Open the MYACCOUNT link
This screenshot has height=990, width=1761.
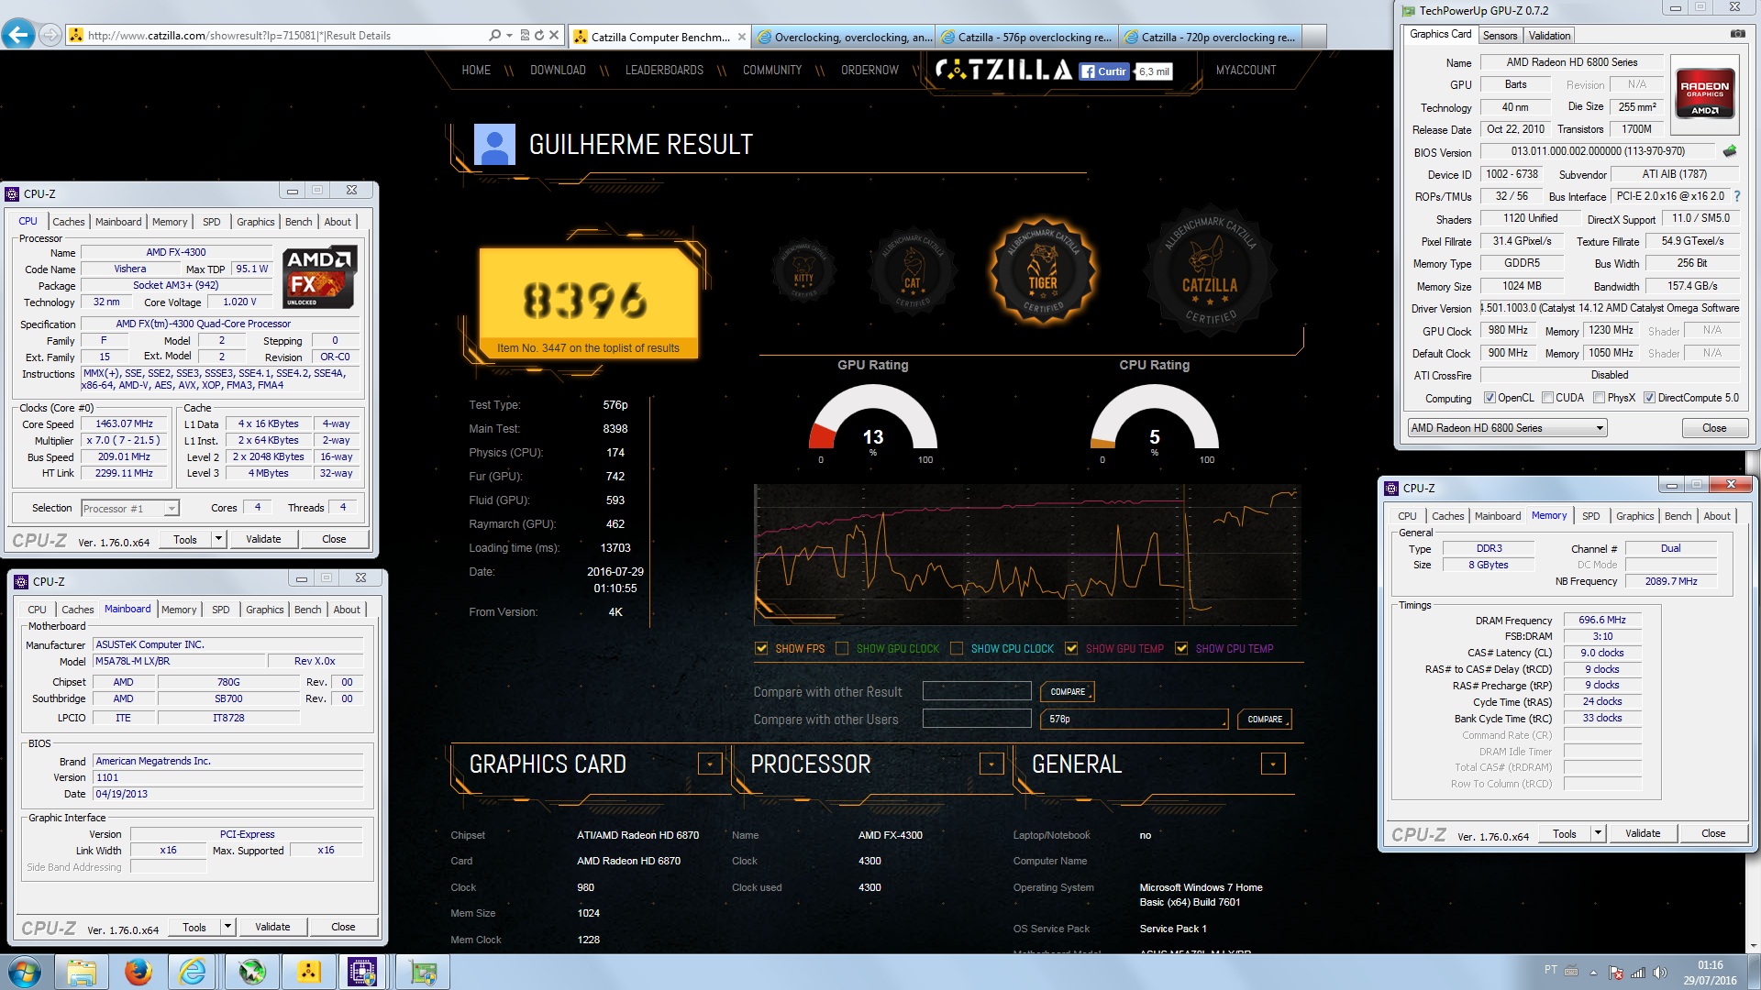pos(1246,71)
